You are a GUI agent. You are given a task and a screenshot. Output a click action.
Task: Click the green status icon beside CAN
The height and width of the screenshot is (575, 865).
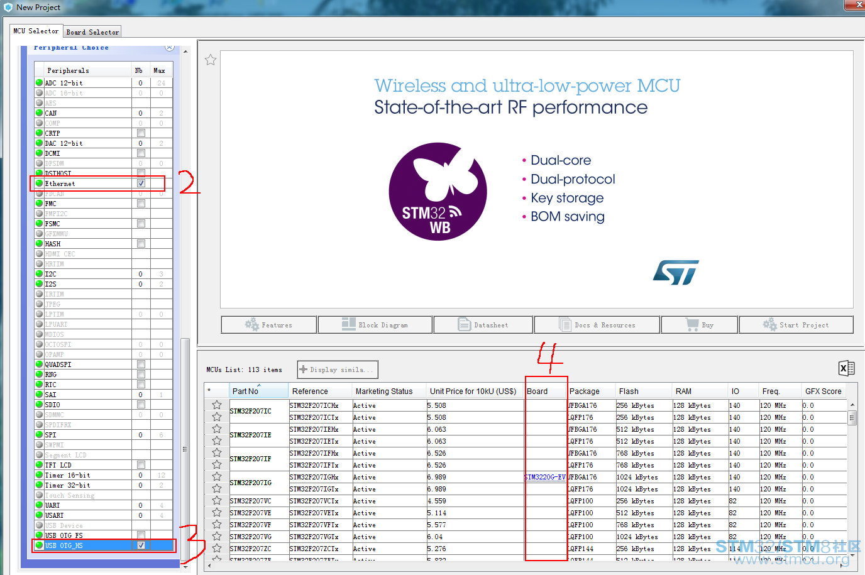(39, 113)
